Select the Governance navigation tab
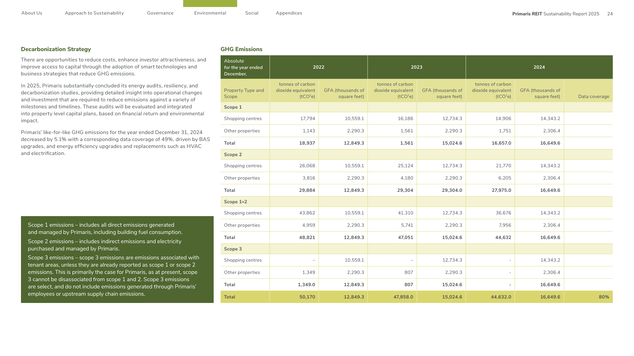The image size is (634, 356). (x=160, y=13)
